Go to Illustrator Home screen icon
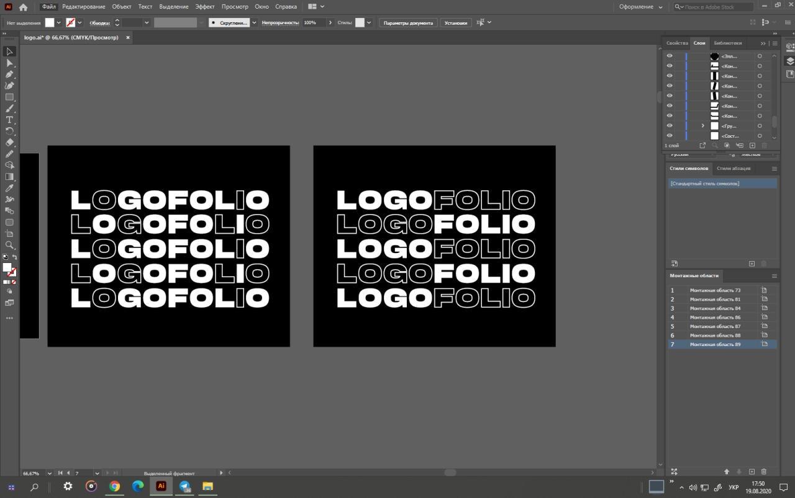This screenshot has width=795, height=498. pyautogui.click(x=23, y=7)
